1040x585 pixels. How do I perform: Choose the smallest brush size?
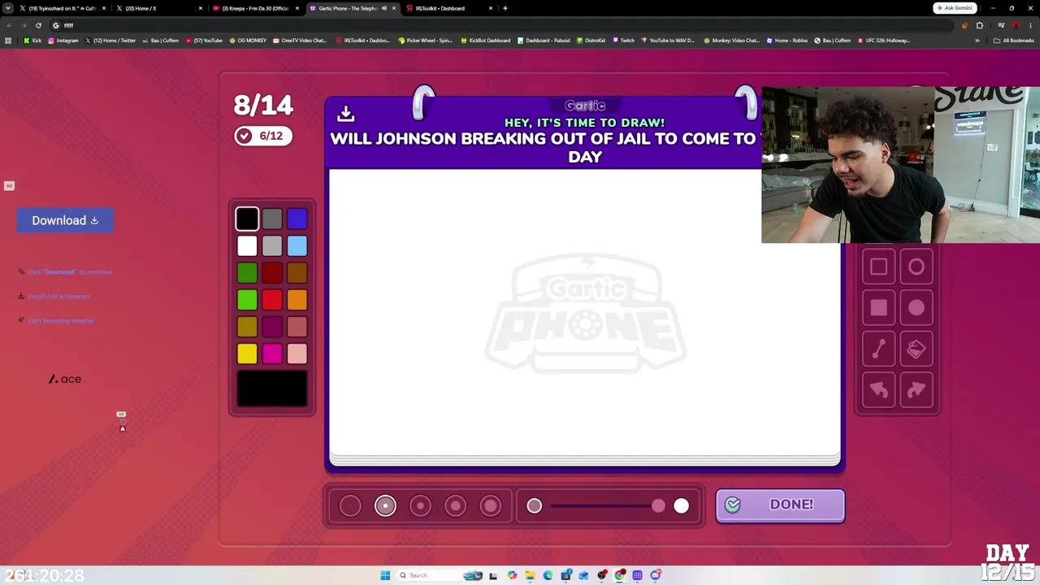click(350, 506)
